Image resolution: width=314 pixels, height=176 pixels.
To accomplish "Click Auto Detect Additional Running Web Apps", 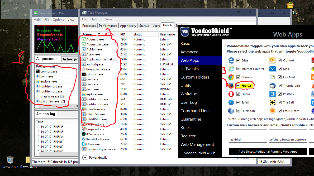I will tap(268, 152).
